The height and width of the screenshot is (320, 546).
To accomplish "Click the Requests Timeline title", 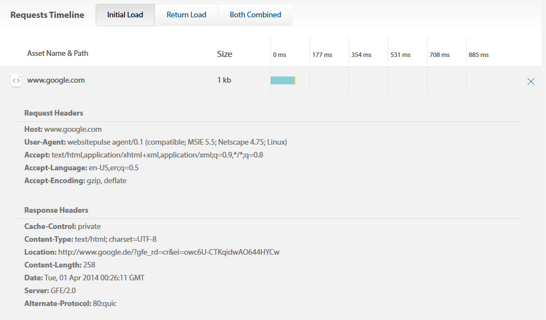I will tap(48, 15).
